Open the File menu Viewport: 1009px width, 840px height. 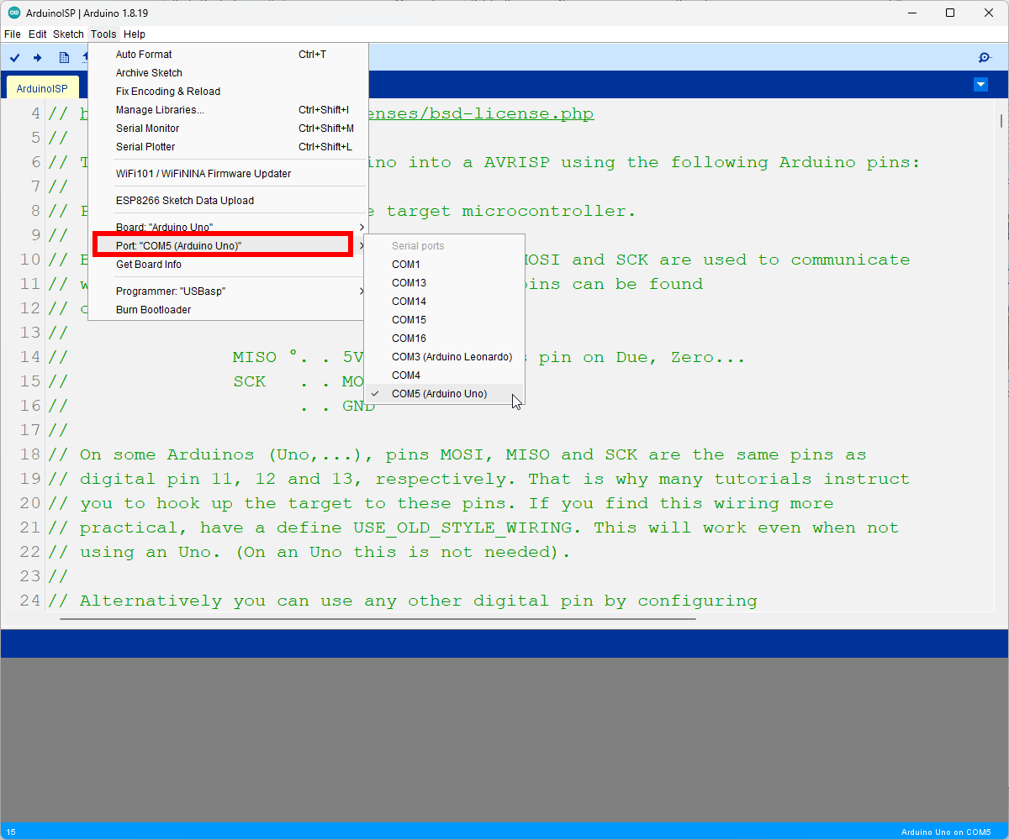click(x=13, y=34)
